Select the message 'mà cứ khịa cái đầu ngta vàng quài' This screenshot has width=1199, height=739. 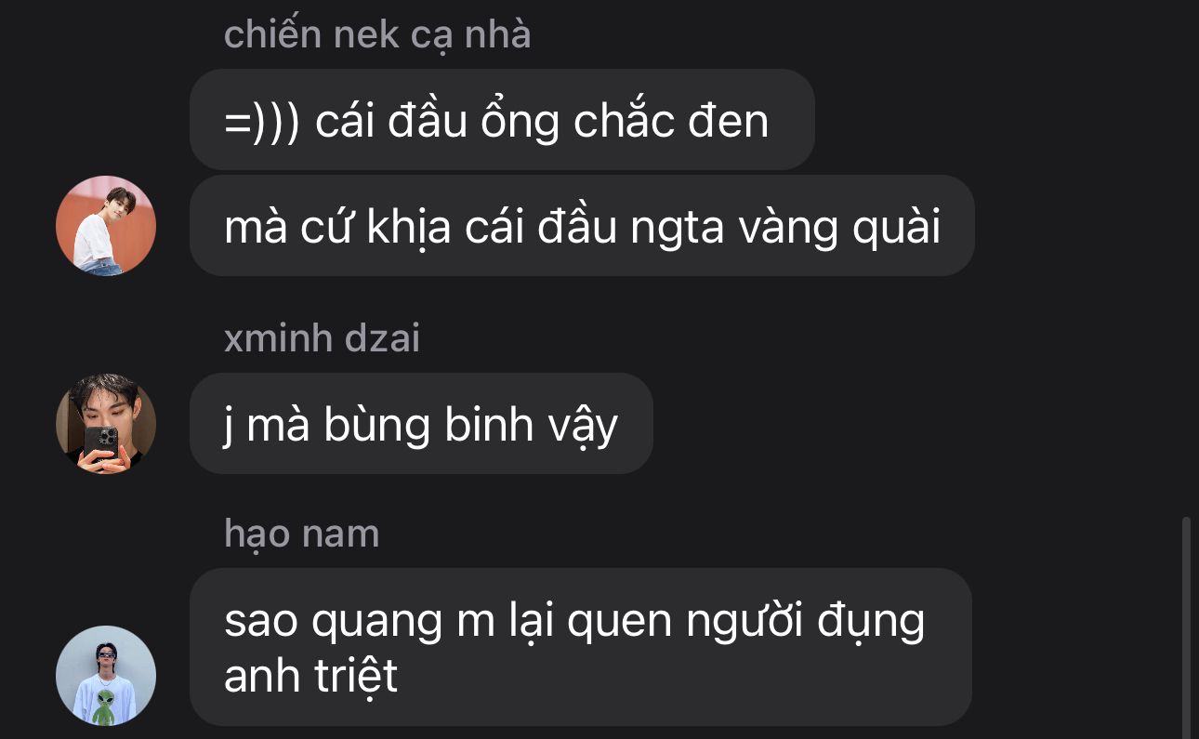click(582, 226)
